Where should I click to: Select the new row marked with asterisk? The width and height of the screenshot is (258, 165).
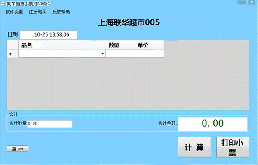12,54
